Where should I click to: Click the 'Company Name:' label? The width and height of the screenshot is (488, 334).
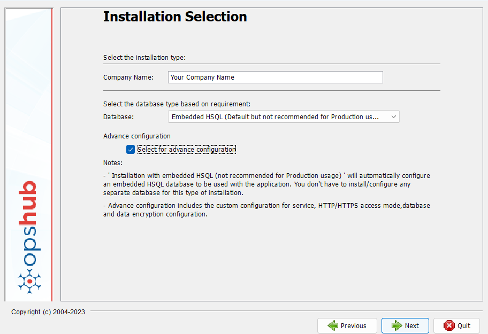tap(128, 77)
